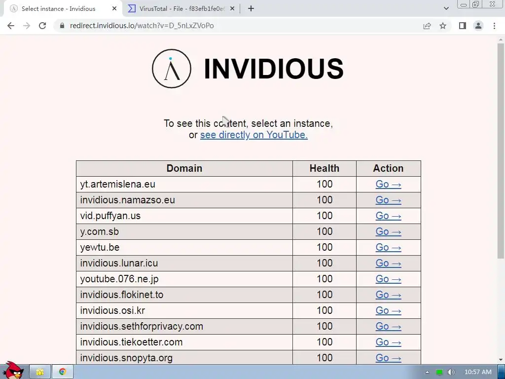
Task: Open the Chrome profile menu
Action: point(478,26)
